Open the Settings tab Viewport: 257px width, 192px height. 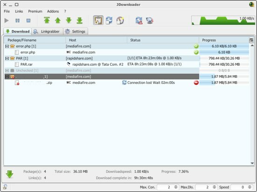pyautogui.click(x=76, y=31)
